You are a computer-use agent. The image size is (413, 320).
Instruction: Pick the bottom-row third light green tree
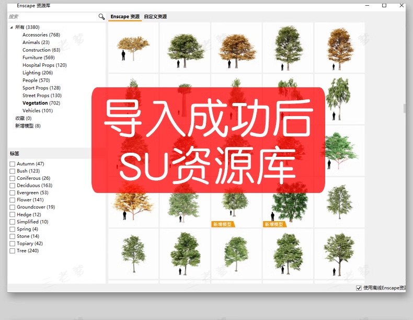click(x=236, y=254)
